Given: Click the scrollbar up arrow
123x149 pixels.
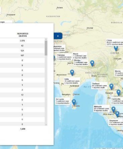Looking at the screenshot, I should 46,39.
